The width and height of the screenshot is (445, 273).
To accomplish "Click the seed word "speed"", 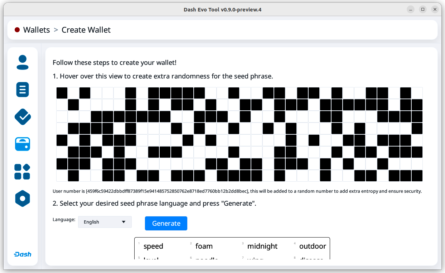I will click(153, 246).
